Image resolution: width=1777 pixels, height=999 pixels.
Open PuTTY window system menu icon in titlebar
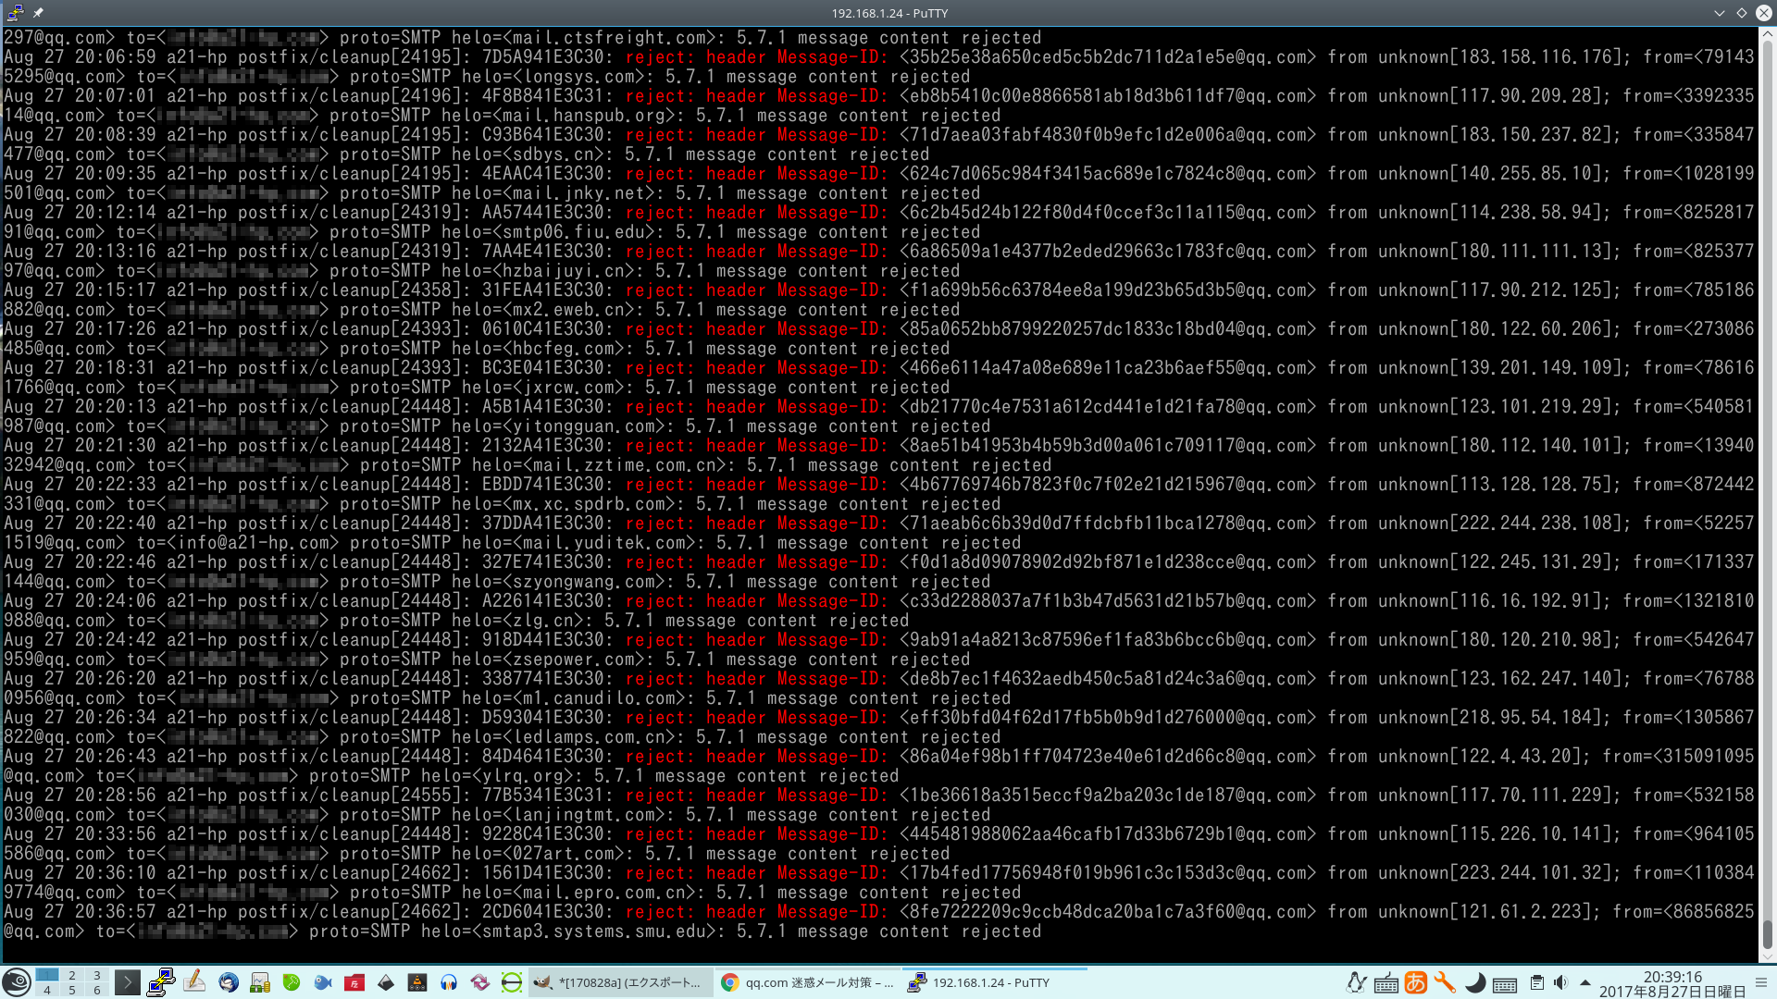[x=15, y=13]
